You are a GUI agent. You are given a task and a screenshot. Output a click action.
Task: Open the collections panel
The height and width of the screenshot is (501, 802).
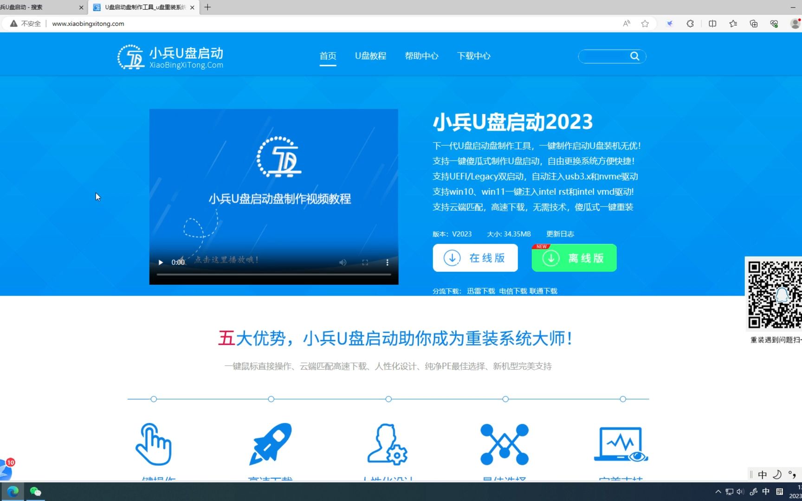754,24
